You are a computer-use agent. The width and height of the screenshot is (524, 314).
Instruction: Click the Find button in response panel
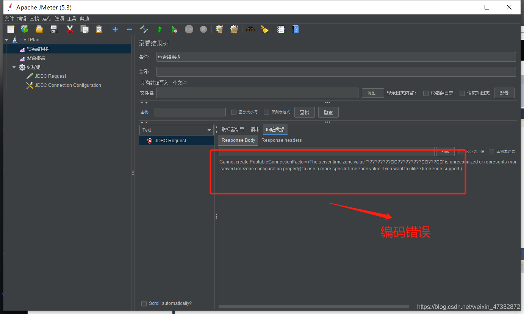click(445, 152)
